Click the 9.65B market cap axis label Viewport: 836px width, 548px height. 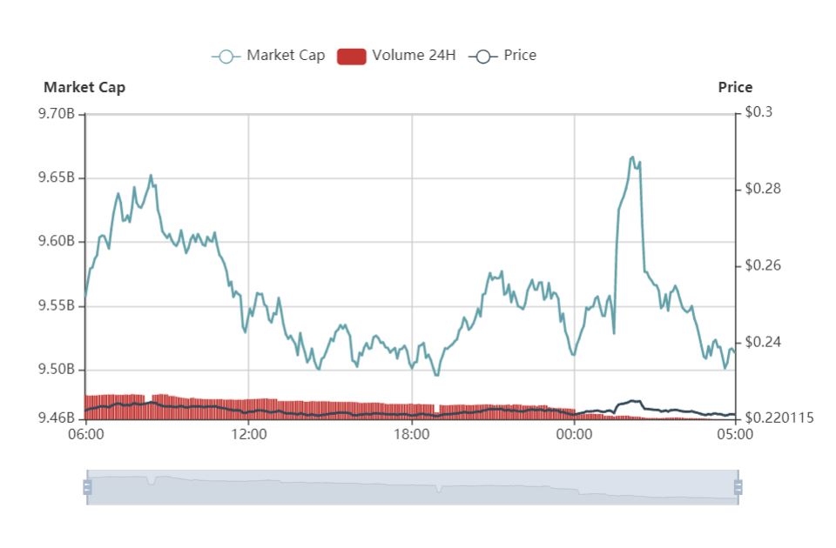[x=56, y=177]
